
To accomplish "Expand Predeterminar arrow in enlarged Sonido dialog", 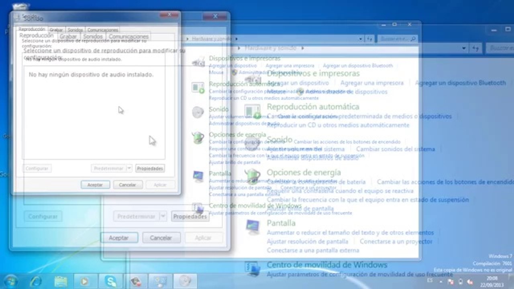I will 163,216.
